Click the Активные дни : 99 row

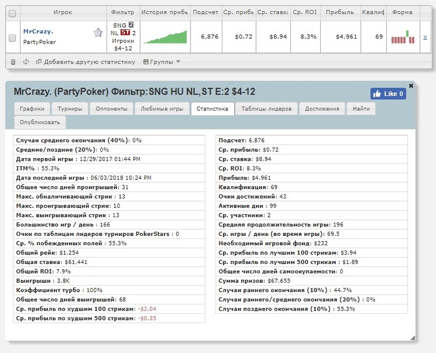(x=311, y=206)
